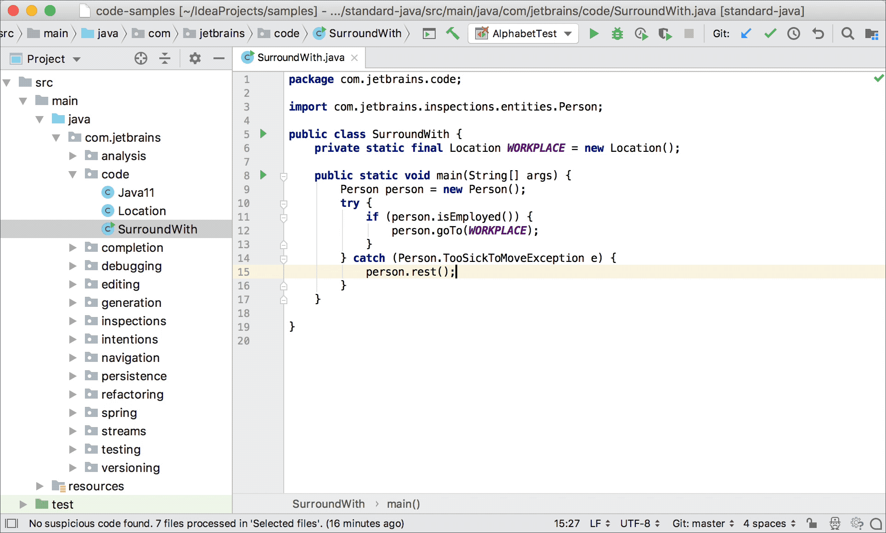The height and width of the screenshot is (533, 886).
Task: Expand the inspections folder
Action: [73, 321]
